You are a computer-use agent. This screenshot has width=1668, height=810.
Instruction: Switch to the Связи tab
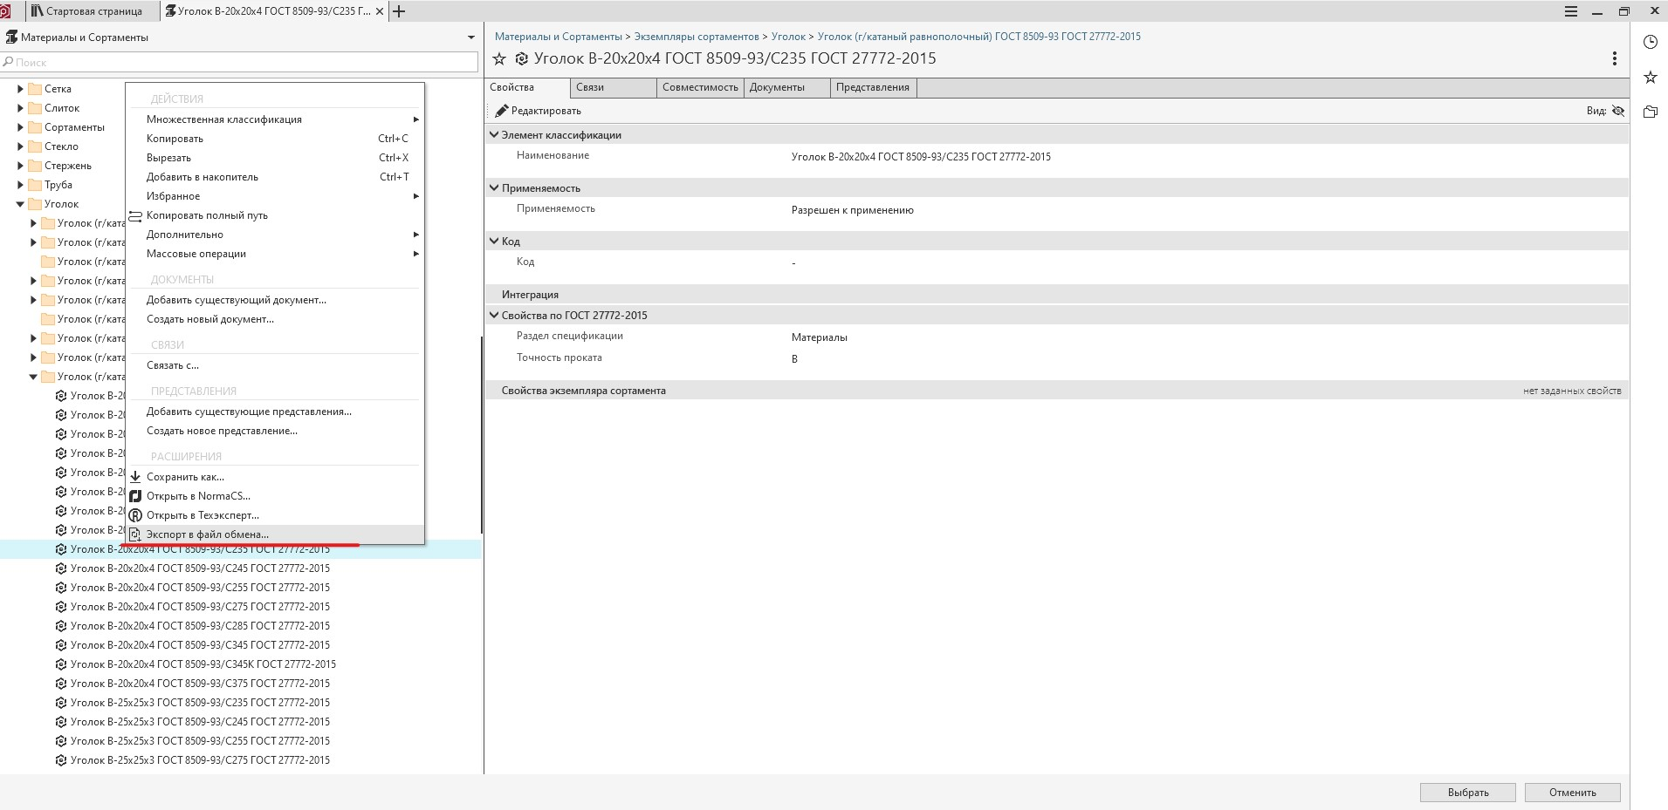tap(614, 87)
